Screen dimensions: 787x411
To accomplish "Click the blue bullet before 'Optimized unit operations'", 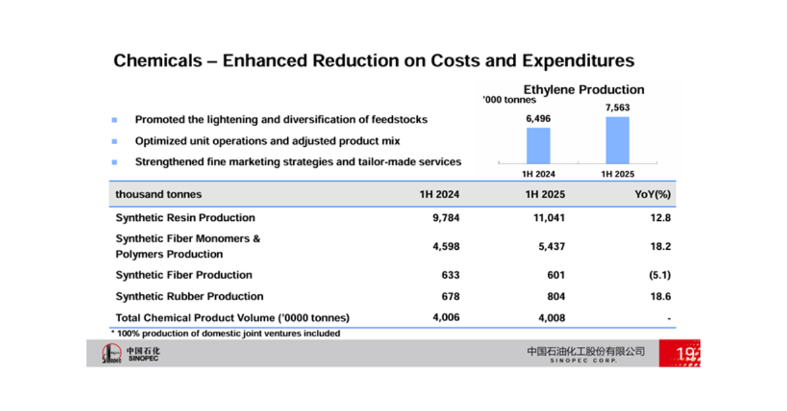I will [x=114, y=141].
